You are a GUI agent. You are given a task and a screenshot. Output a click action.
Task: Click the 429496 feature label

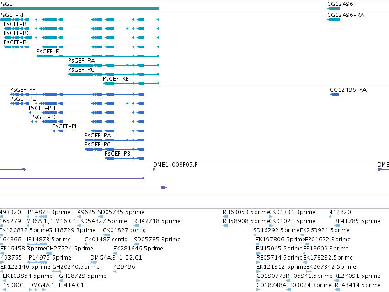124,267
